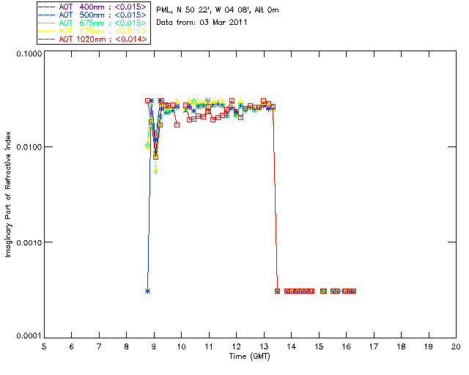
Task: Click the AOT 1020nm legend entry
Action: coord(92,39)
